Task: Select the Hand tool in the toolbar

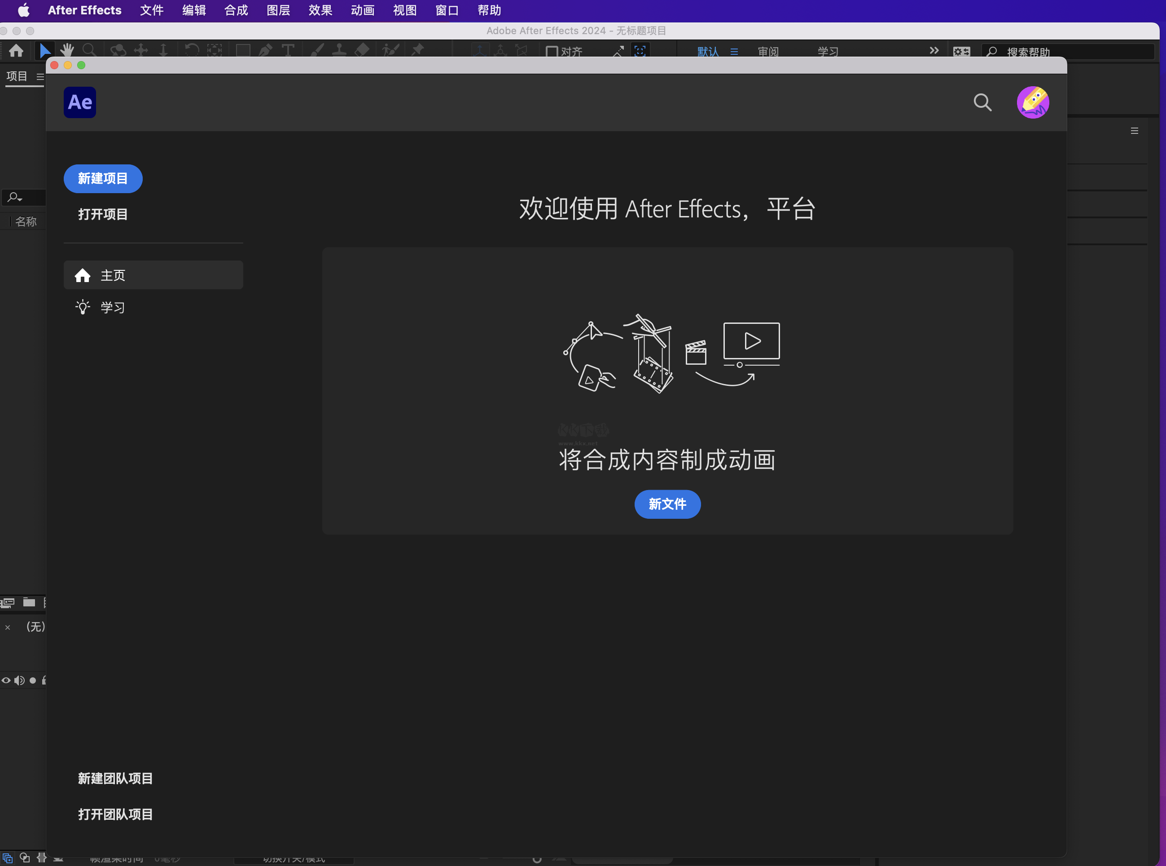Action: pyautogui.click(x=67, y=50)
